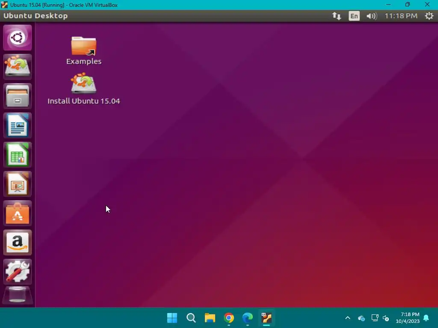Open Windows clock showing 7:18 PM
Image resolution: width=438 pixels, height=328 pixels.
click(408, 318)
